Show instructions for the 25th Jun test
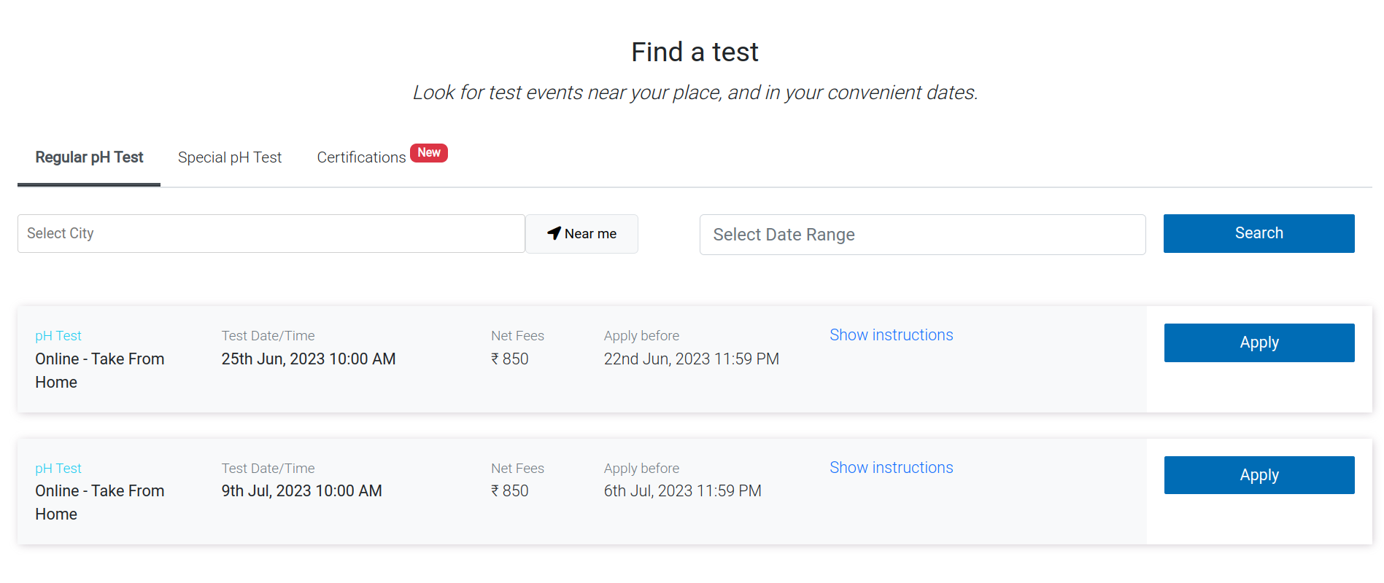1384x583 pixels. (891, 335)
